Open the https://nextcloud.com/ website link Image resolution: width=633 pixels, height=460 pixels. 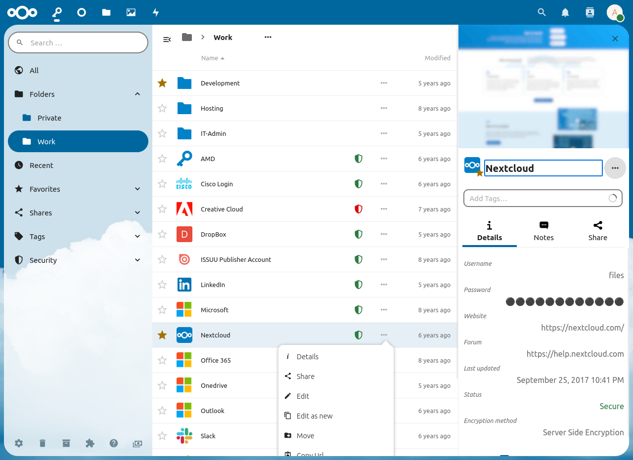pos(583,328)
